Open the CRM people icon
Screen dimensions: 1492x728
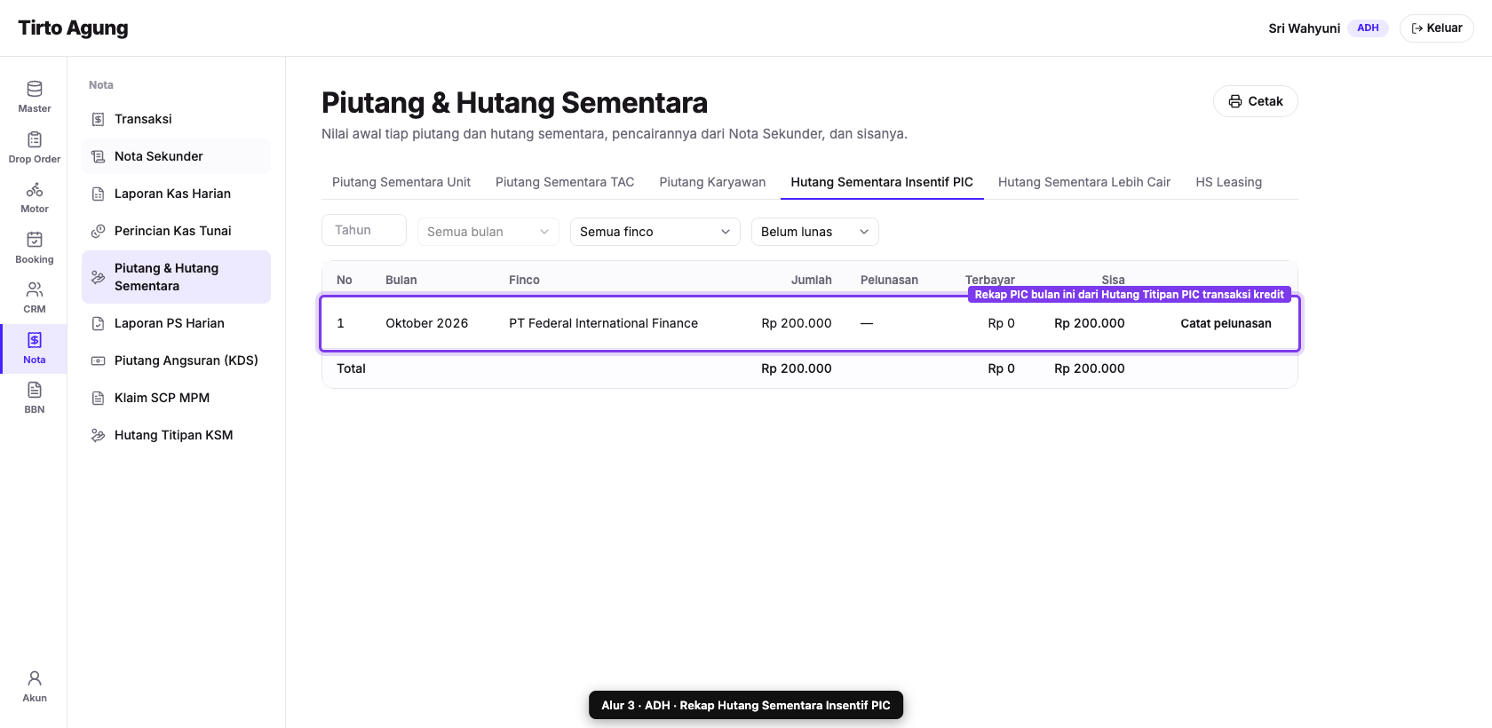tap(35, 289)
